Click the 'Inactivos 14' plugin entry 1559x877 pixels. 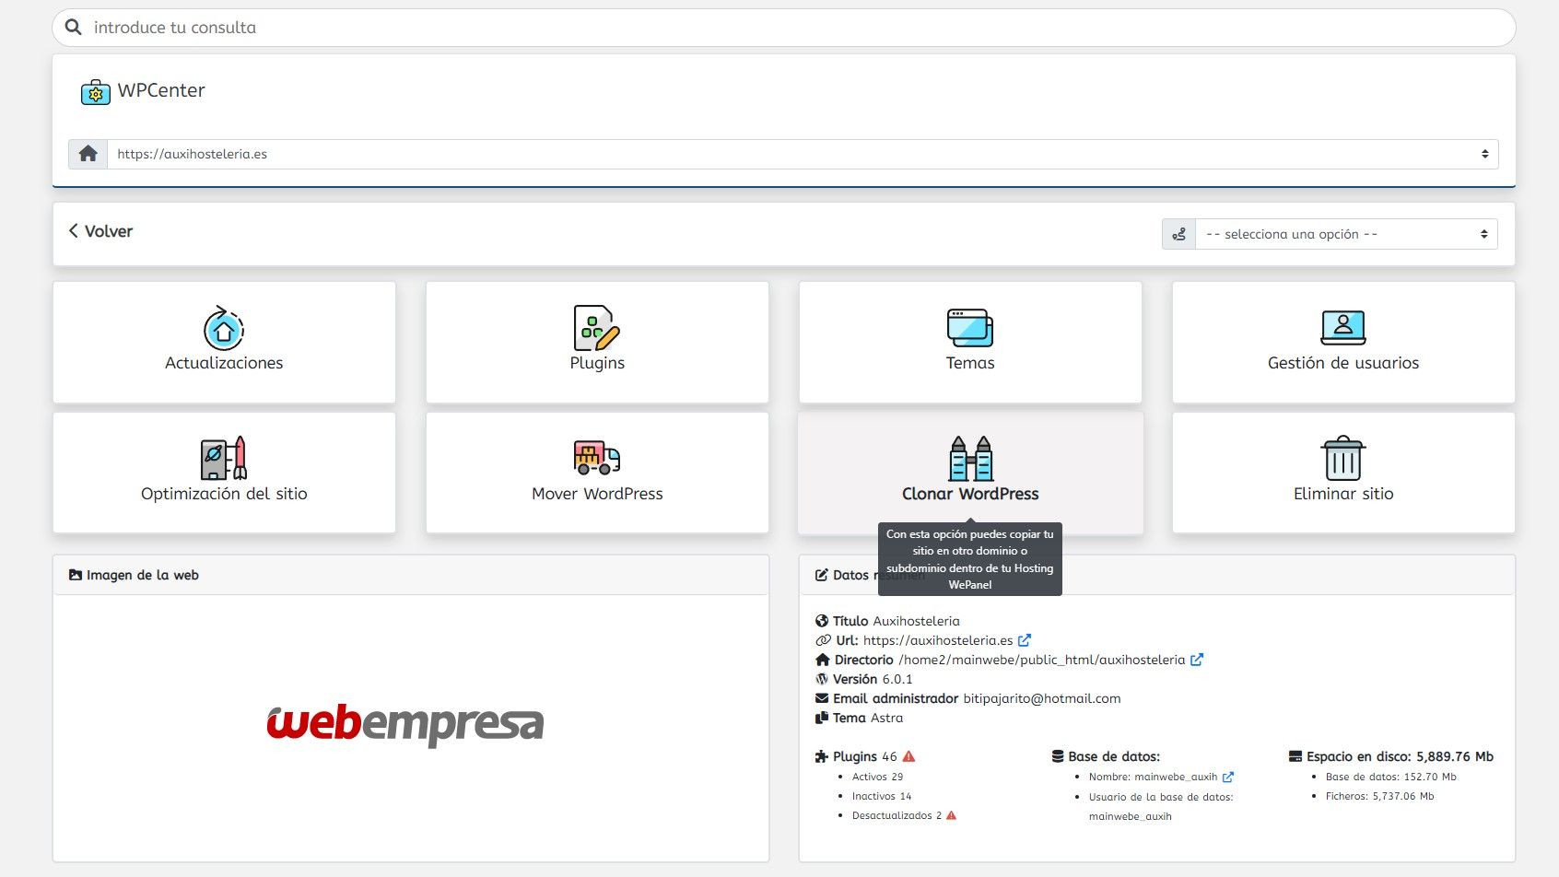pyautogui.click(x=882, y=796)
